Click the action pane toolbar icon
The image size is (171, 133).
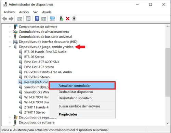point(44,19)
